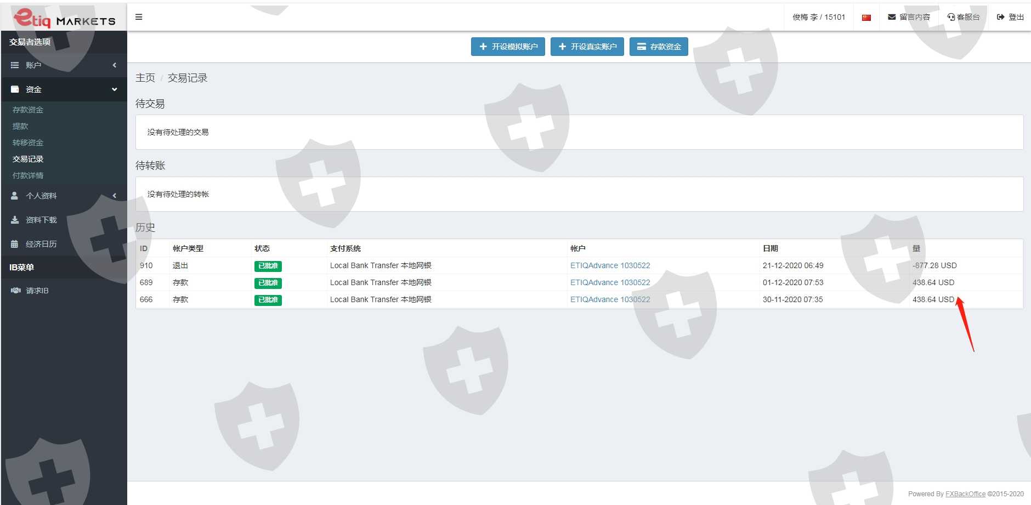This screenshot has height=505, width=1031.
Task: Open 存款资金 in the sidebar submenu
Action: click(x=28, y=110)
